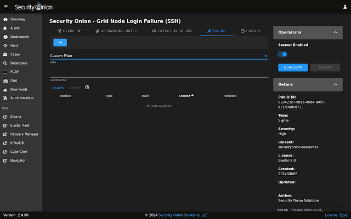Click the High severity value
351x219 pixels.
click(x=282, y=134)
